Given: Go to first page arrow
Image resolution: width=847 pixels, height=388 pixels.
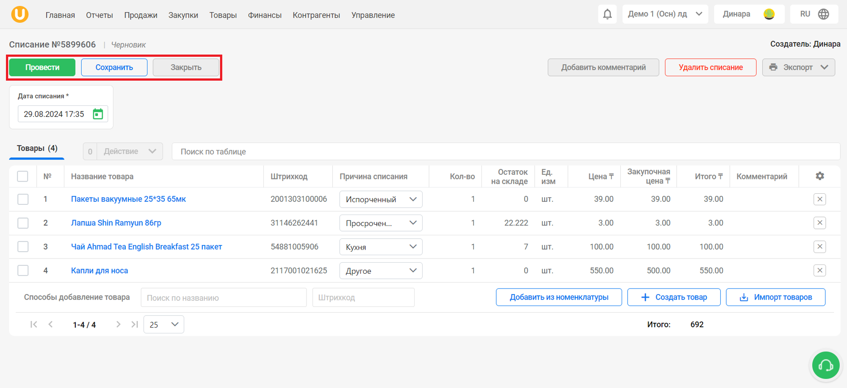Looking at the screenshot, I should pos(34,325).
